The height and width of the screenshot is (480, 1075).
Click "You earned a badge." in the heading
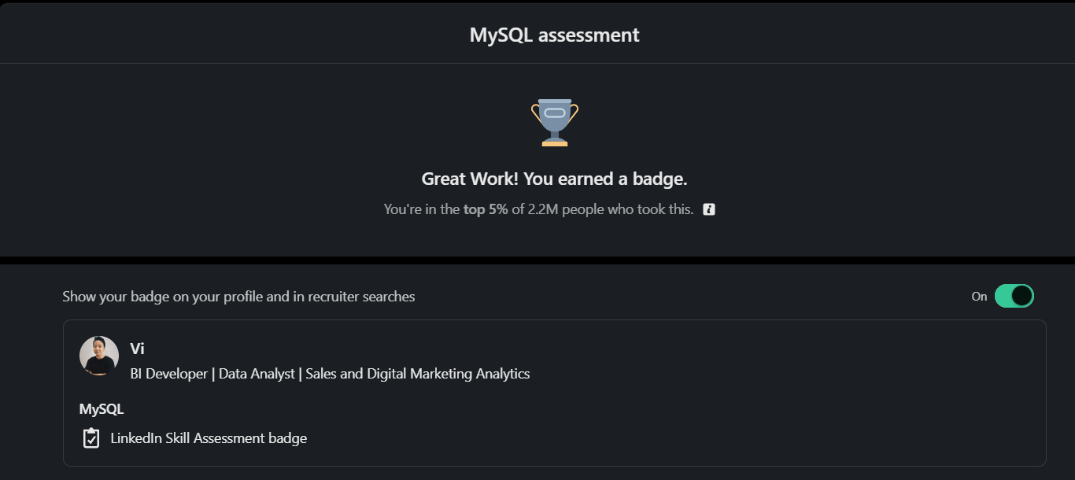pos(605,179)
